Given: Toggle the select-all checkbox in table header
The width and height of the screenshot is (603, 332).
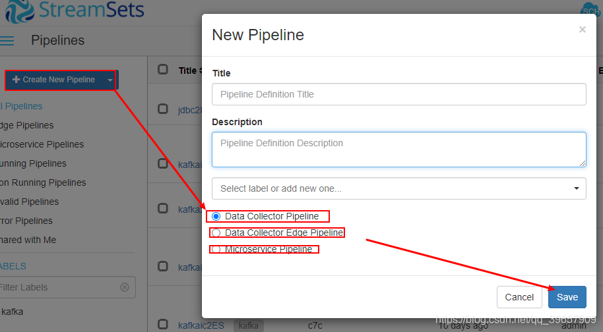Looking at the screenshot, I should pyautogui.click(x=163, y=69).
